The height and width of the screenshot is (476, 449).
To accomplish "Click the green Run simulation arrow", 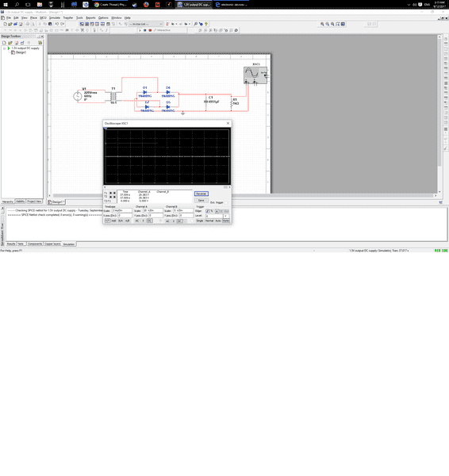I will click(140, 30).
